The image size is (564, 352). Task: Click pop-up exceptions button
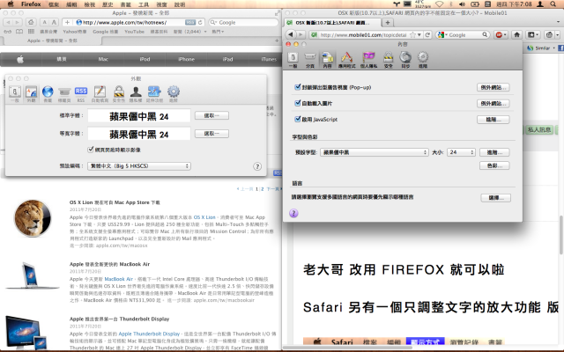click(x=493, y=87)
